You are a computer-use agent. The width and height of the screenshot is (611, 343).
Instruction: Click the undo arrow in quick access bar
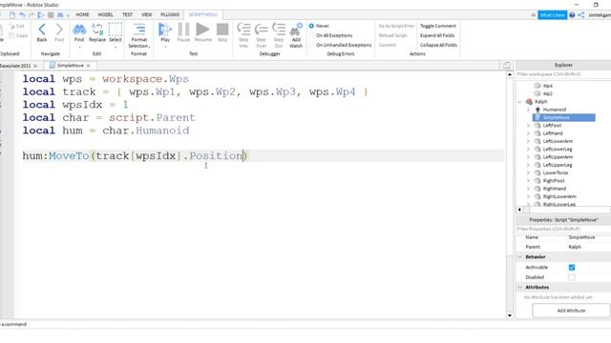point(22,15)
